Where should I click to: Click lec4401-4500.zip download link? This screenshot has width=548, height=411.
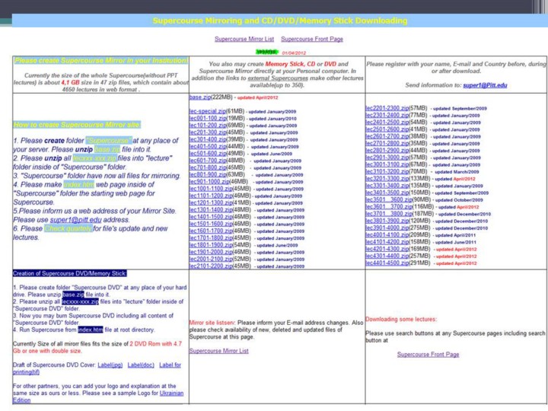click(387, 263)
